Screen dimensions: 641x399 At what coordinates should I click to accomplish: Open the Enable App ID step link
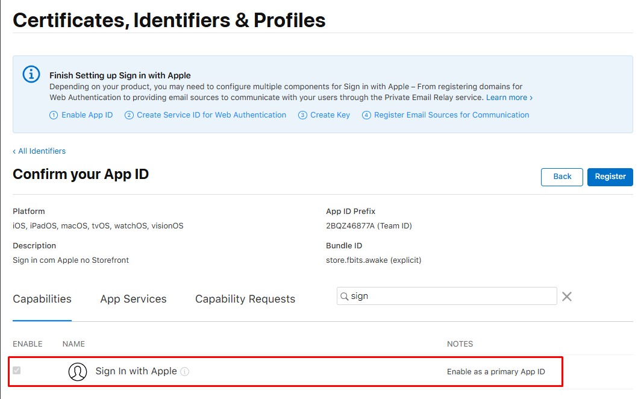click(81, 115)
